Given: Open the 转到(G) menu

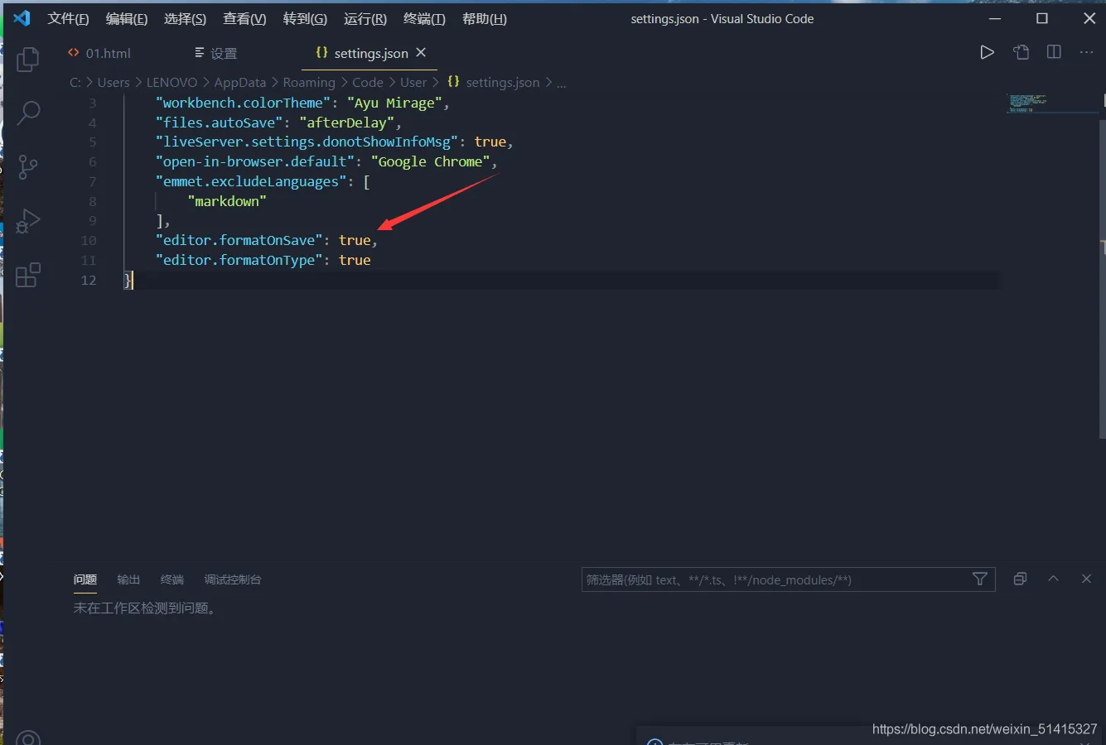Looking at the screenshot, I should [x=305, y=19].
